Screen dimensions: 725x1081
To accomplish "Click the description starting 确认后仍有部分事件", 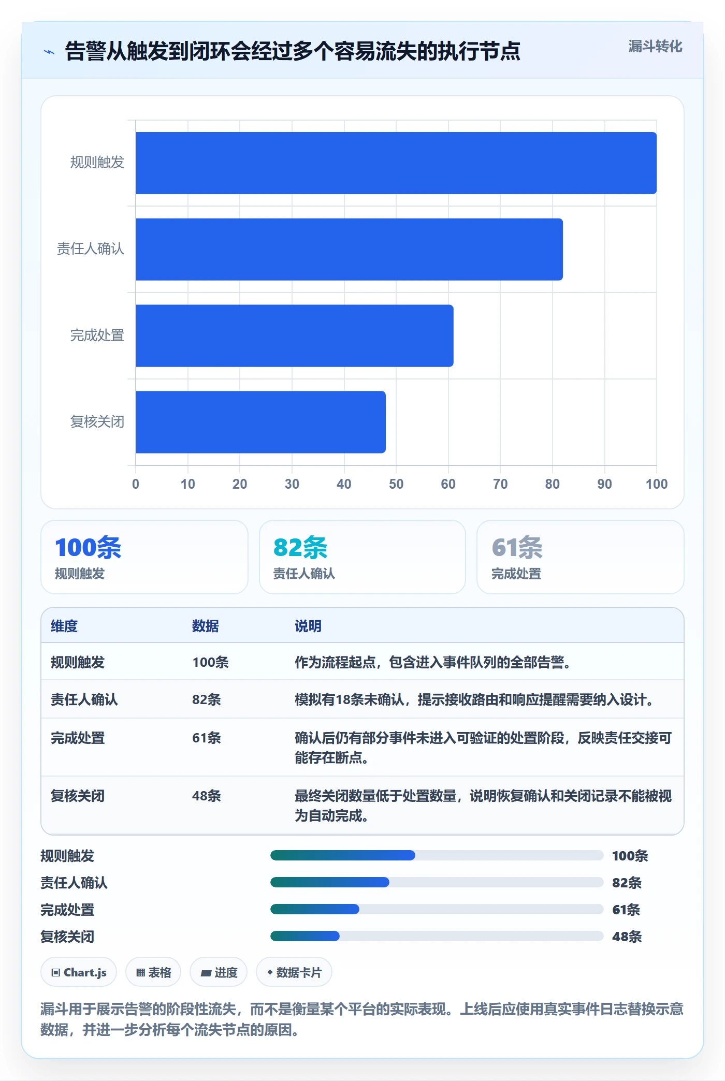I will (x=483, y=748).
